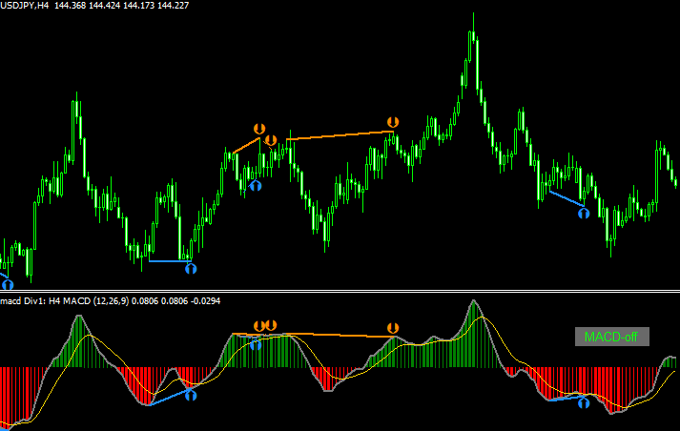The width and height of the screenshot is (680, 431).
Task: Click the MACD-off button
Action: coord(612,337)
